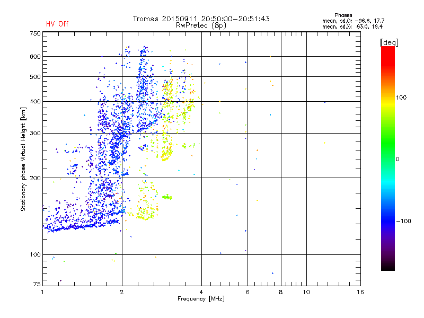Click the x-axis tick label '6'
Screen dimensions: 424x318
pyautogui.click(x=248, y=292)
